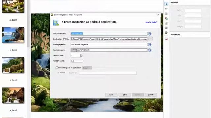Click help icon next to Magazine name
The image size is (211, 118).
(x=149, y=34)
